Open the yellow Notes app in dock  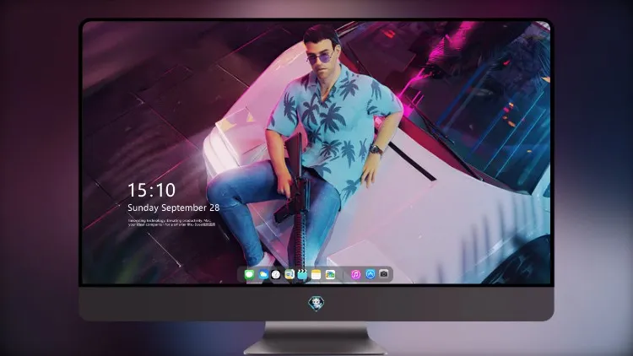point(316,275)
